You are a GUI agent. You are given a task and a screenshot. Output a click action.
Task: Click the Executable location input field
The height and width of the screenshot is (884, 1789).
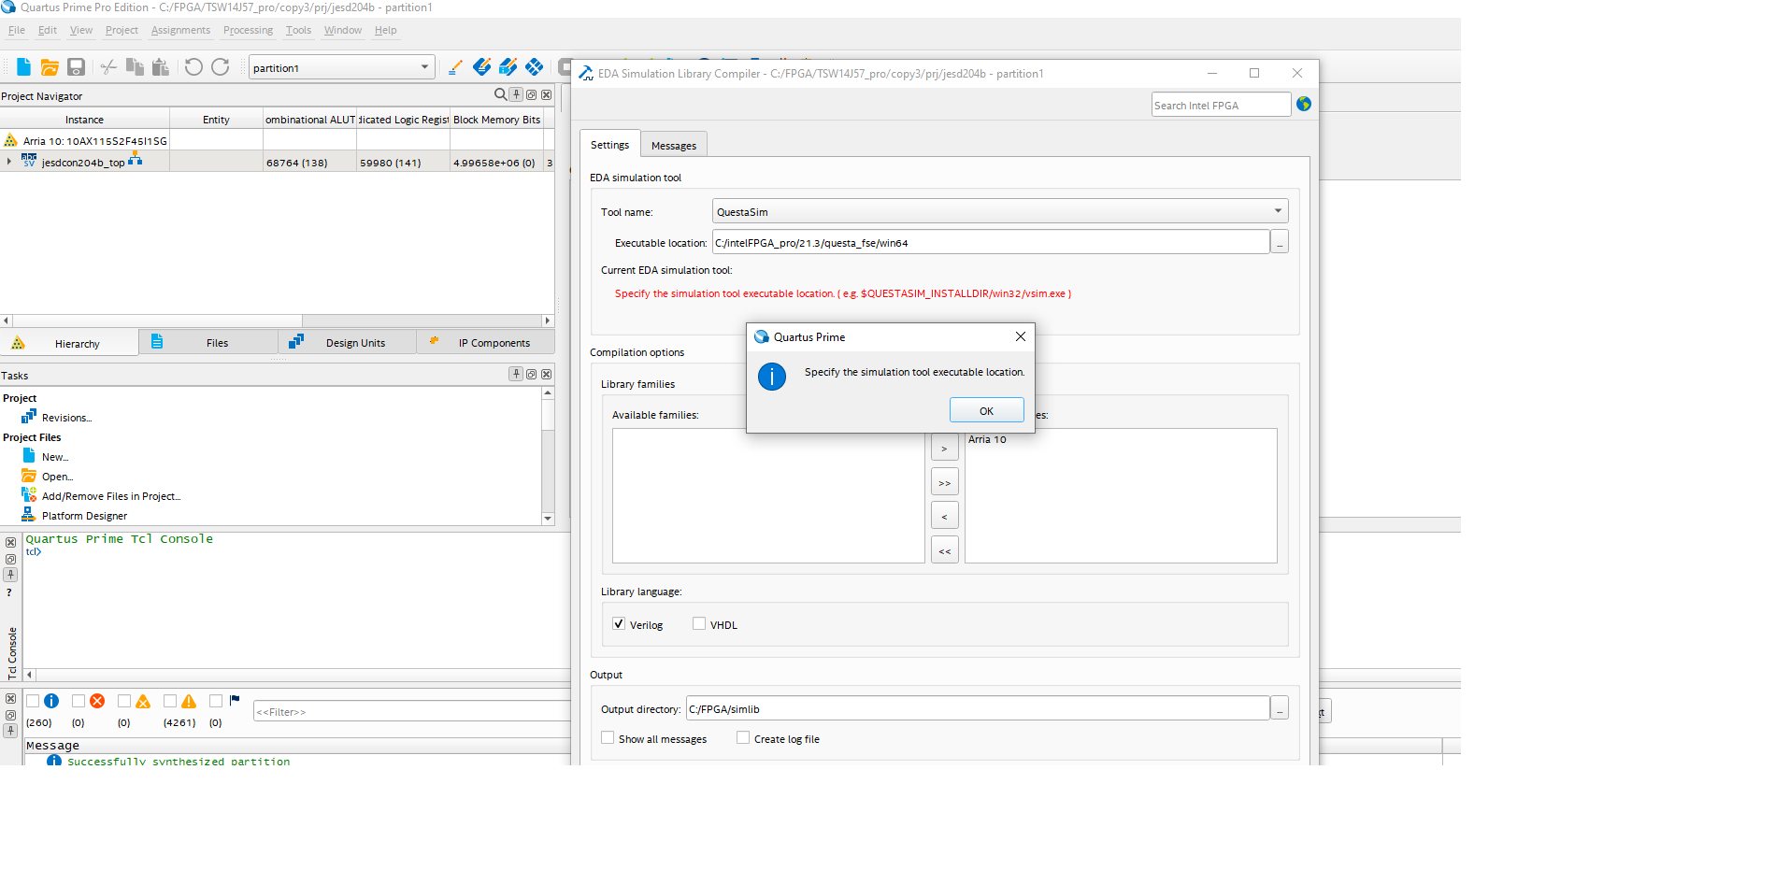pyautogui.click(x=990, y=243)
